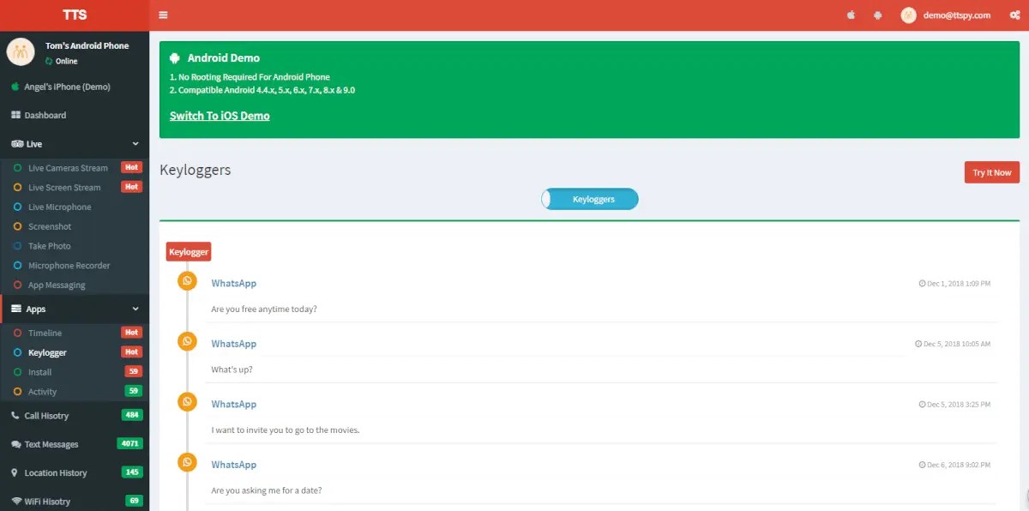Open the hamburger menu in the header

point(163,15)
